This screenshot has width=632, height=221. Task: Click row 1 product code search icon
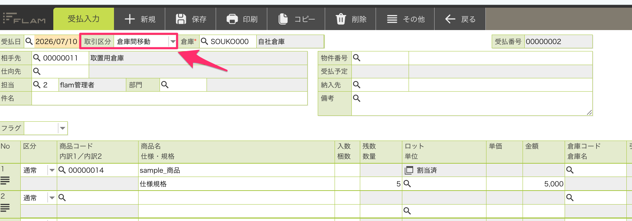[x=62, y=170]
